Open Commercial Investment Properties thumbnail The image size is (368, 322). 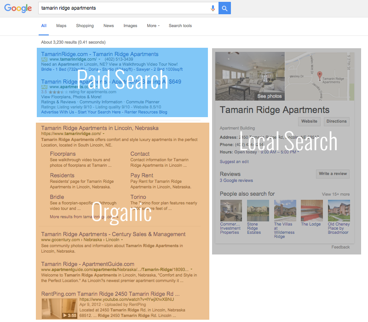point(231,210)
